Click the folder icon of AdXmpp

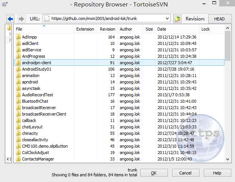point(18,37)
